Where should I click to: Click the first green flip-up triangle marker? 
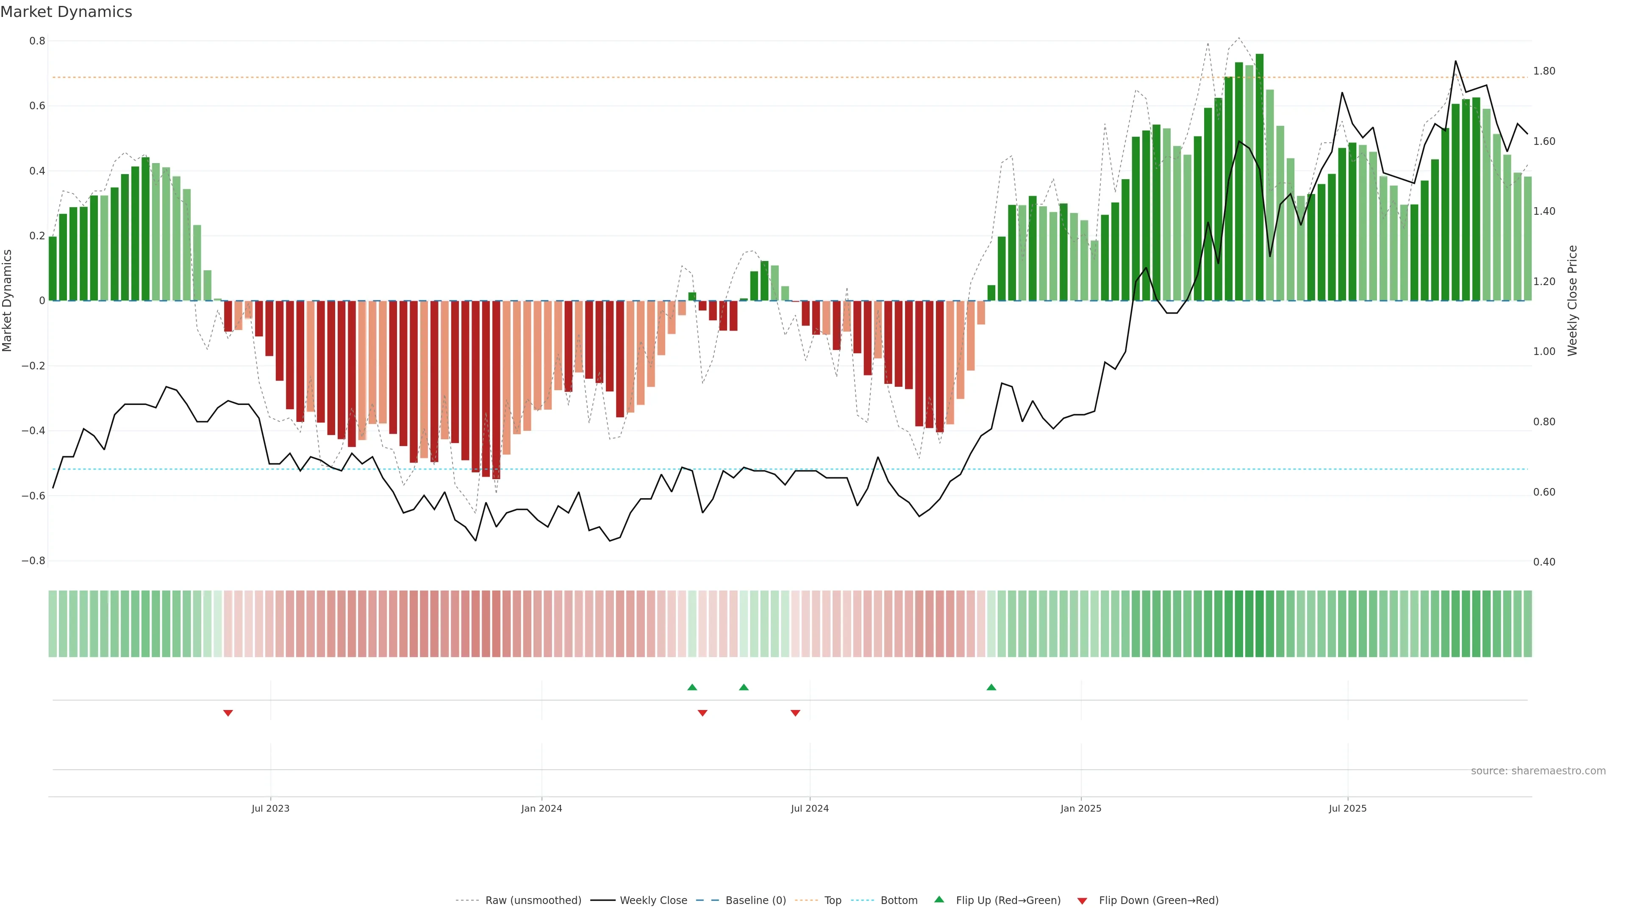pos(692,687)
